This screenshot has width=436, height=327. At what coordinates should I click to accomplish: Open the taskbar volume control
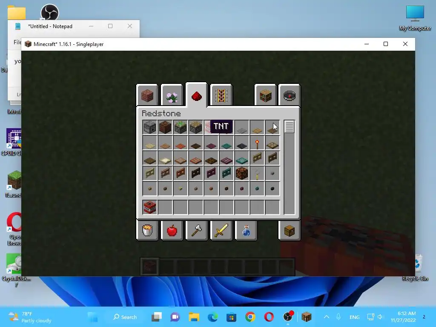(x=380, y=317)
